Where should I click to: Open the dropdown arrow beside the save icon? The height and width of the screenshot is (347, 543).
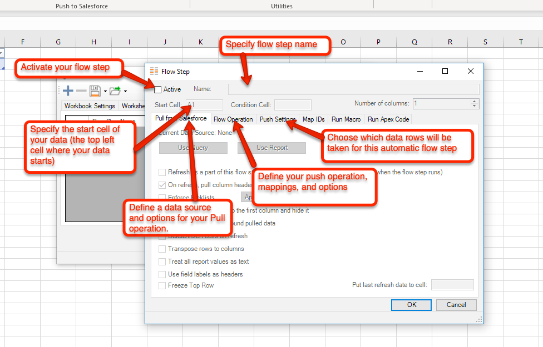[x=105, y=92]
